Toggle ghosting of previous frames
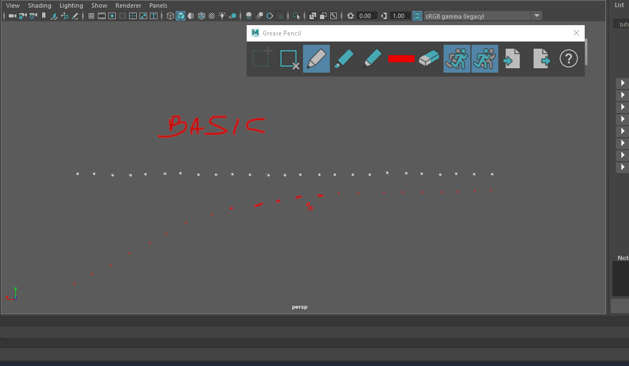Screen dimensions: 629x366 point(457,58)
